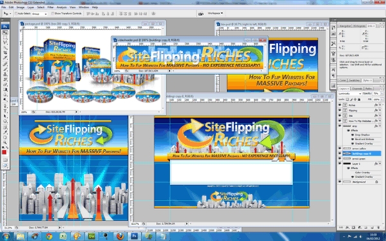The image size is (386, 241).
Task: Select the buildings copy 8 layer
Action: (362, 153)
